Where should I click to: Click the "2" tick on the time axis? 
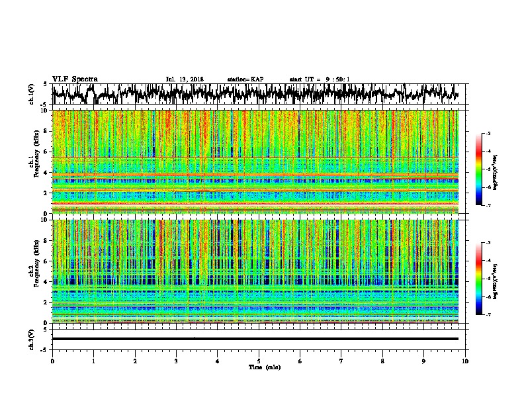tap(135, 361)
